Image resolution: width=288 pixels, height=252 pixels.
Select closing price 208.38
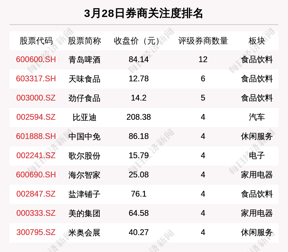point(139,117)
